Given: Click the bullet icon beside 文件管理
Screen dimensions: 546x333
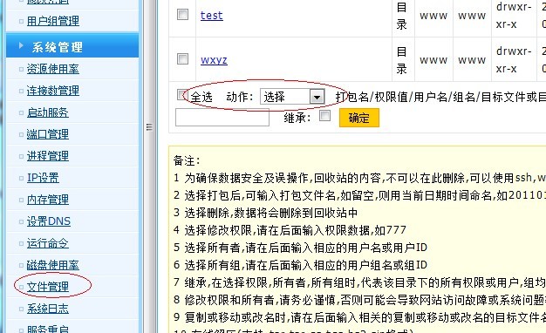Looking at the screenshot, I should 21,287.
